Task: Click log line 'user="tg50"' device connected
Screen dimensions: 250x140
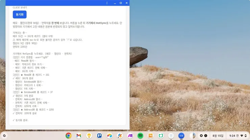Action: (x=30, y=57)
